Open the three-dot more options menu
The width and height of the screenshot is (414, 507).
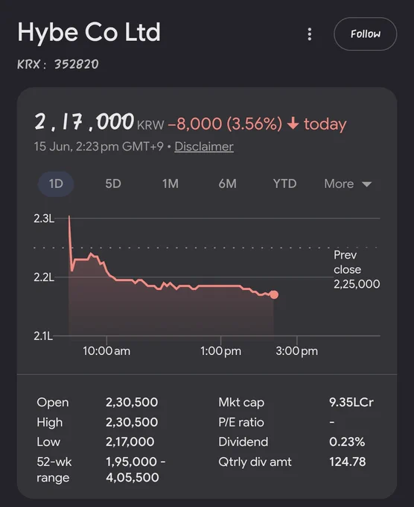coord(309,34)
